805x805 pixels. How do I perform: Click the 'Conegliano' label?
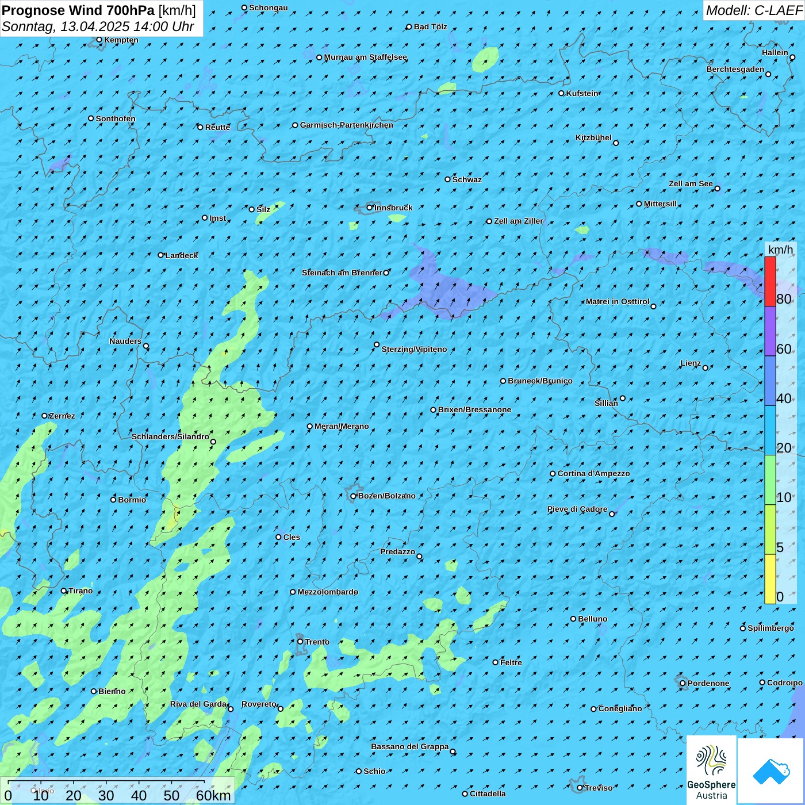(x=620, y=708)
